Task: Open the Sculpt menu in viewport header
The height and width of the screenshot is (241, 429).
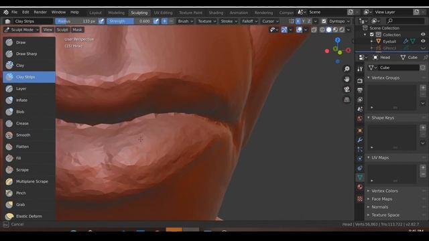Action: (62, 29)
